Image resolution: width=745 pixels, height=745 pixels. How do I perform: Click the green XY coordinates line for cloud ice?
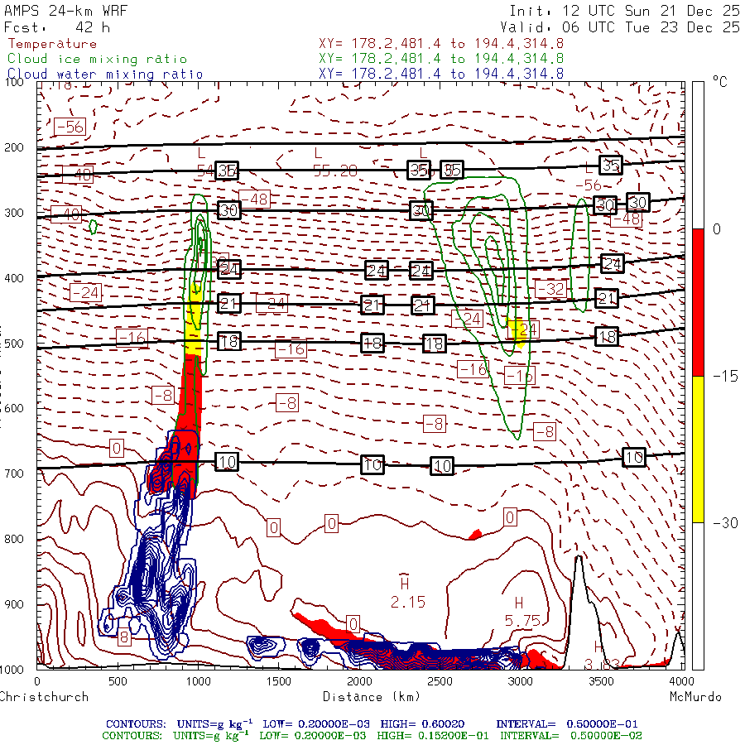pos(441,59)
